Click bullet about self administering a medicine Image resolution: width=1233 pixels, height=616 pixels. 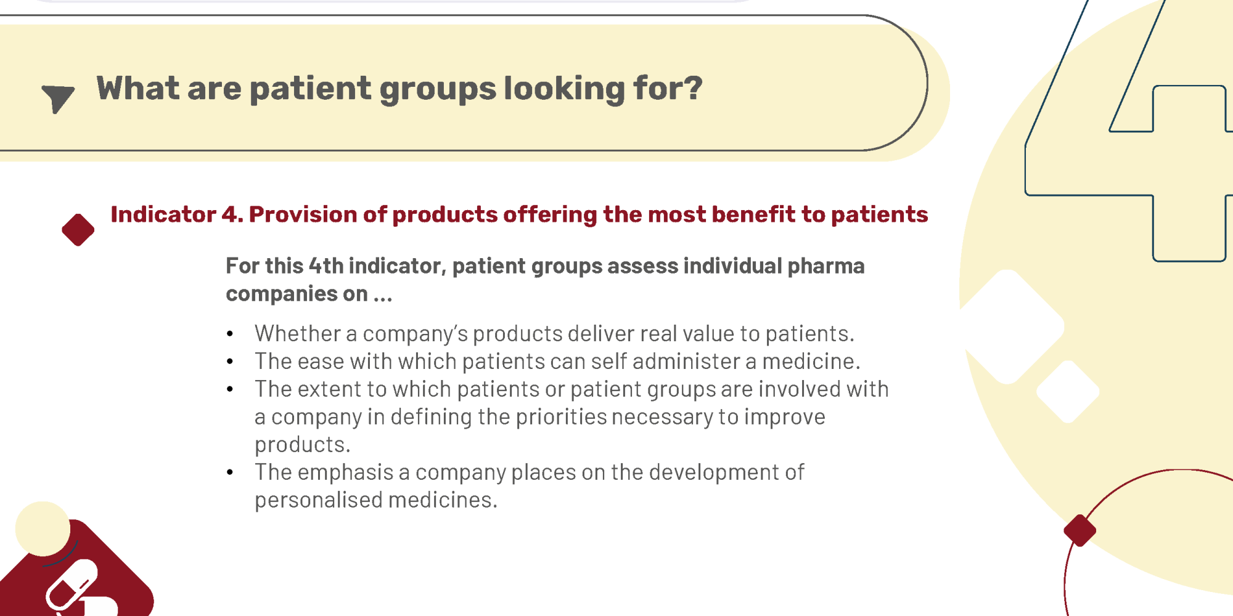(557, 361)
